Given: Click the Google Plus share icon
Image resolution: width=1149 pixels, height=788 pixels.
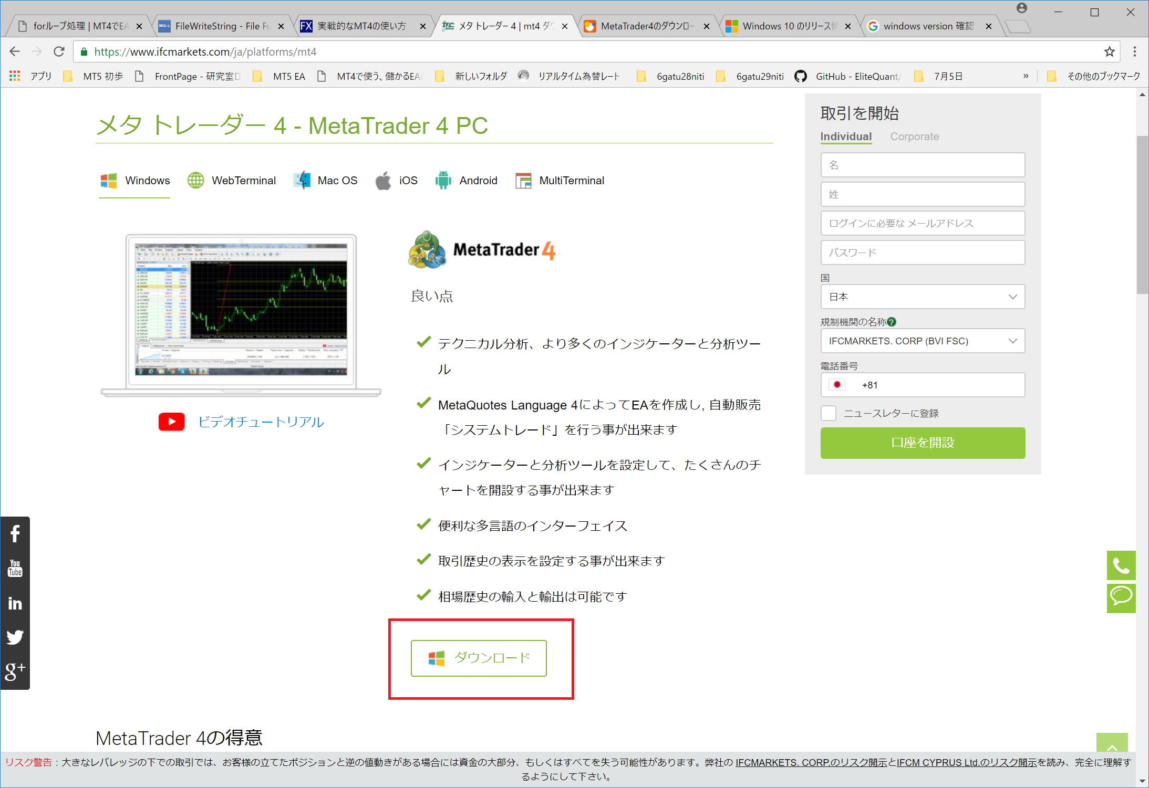Looking at the screenshot, I should pos(15,671).
